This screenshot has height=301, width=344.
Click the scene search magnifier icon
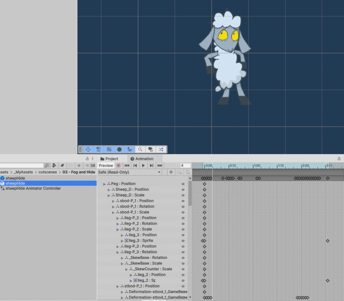pyautogui.click(x=140, y=149)
